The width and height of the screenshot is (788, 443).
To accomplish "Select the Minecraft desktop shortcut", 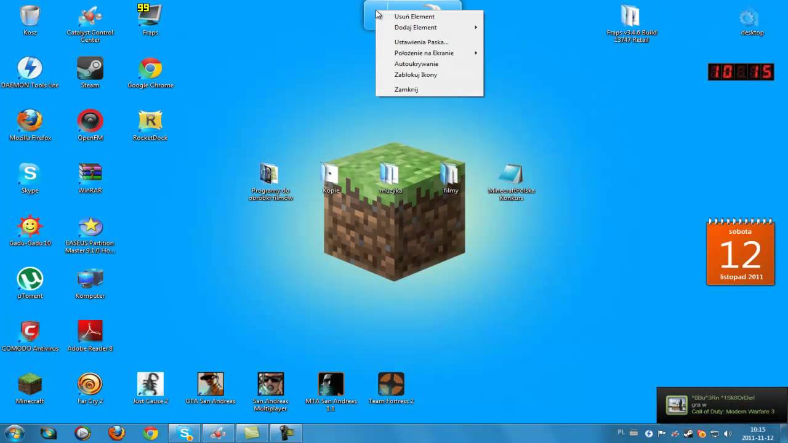I will (30, 389).
